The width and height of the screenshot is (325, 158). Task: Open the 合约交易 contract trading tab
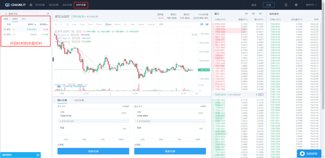coord(67,5)
